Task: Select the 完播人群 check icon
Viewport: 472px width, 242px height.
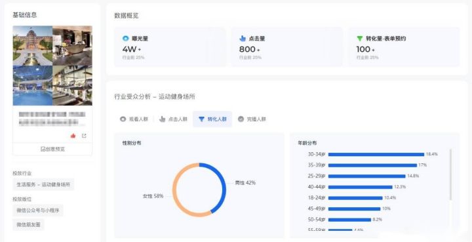Action: 241,119
